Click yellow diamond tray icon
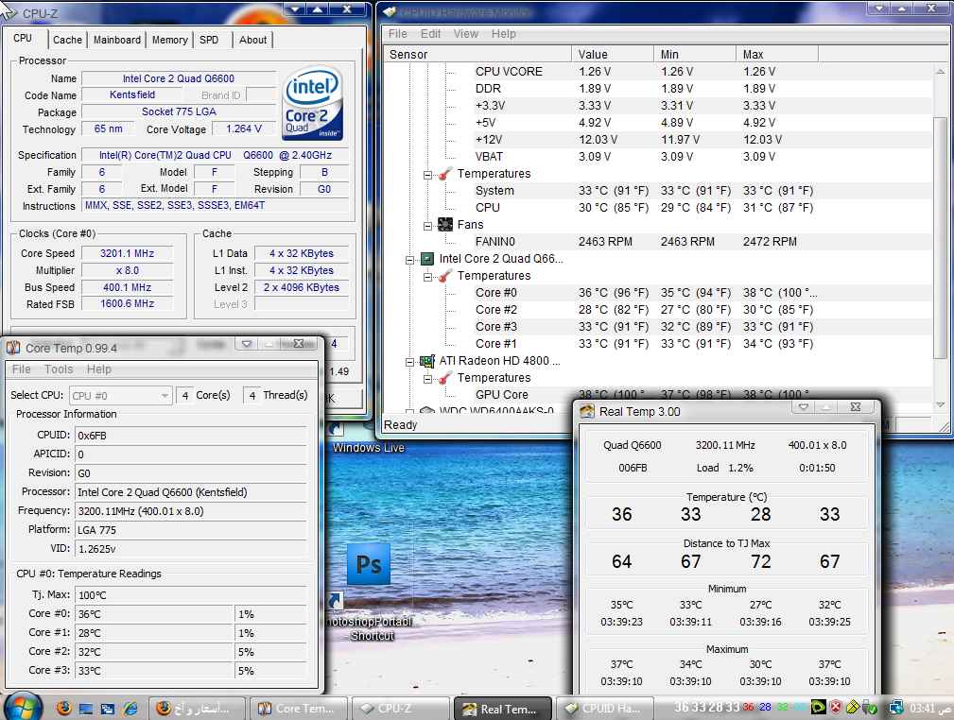This screenshot has height=720, width=954. 853,707
